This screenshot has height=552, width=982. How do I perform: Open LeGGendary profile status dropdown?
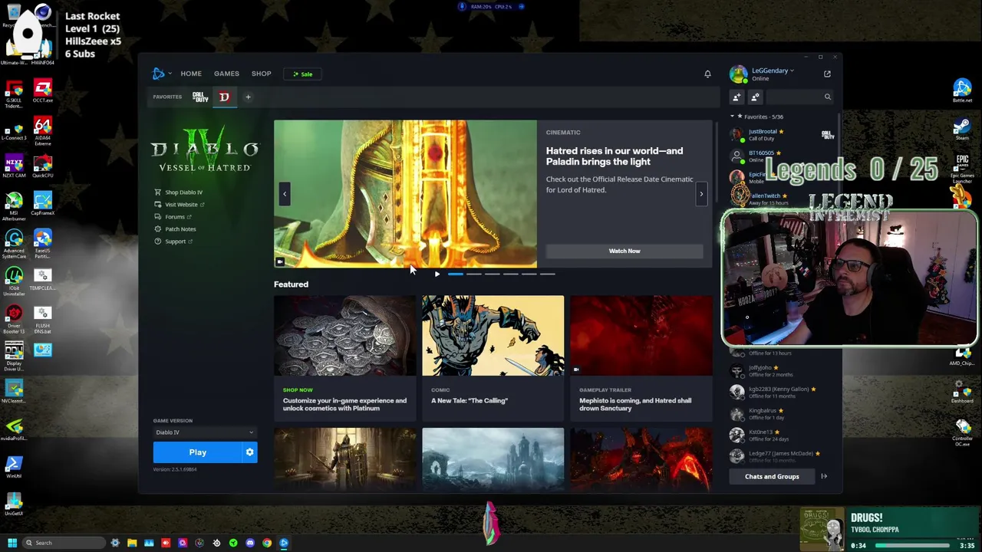(772, 71)
